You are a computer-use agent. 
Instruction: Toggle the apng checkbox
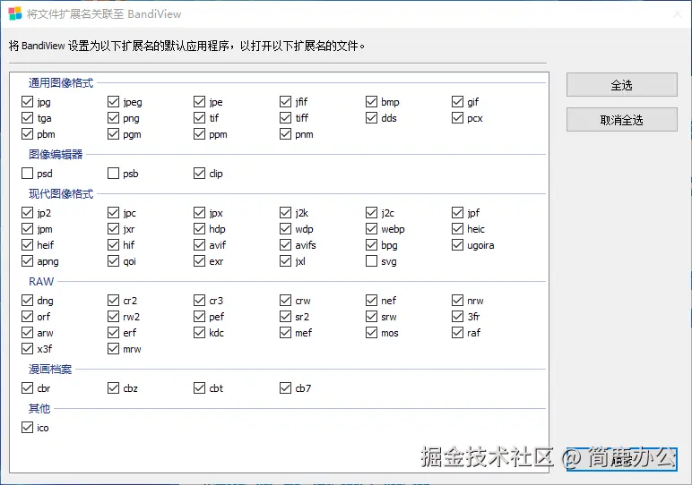pyautogui.click(x=28, y=261)
